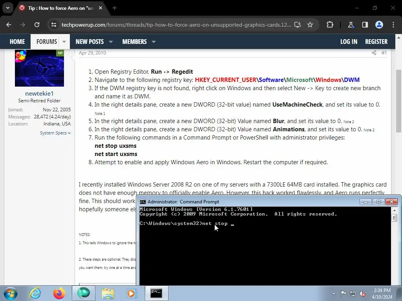Show hidden system tray icons arrow
This screenshot has height=301, width=402.
coord(334,294)
